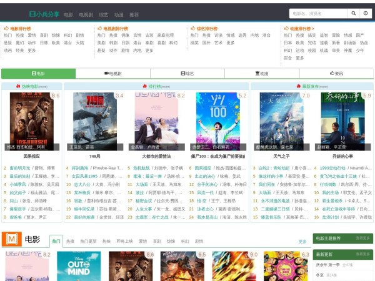Click the orange M 电影 section icon
375x281 pixels.
tap(11, 239)
